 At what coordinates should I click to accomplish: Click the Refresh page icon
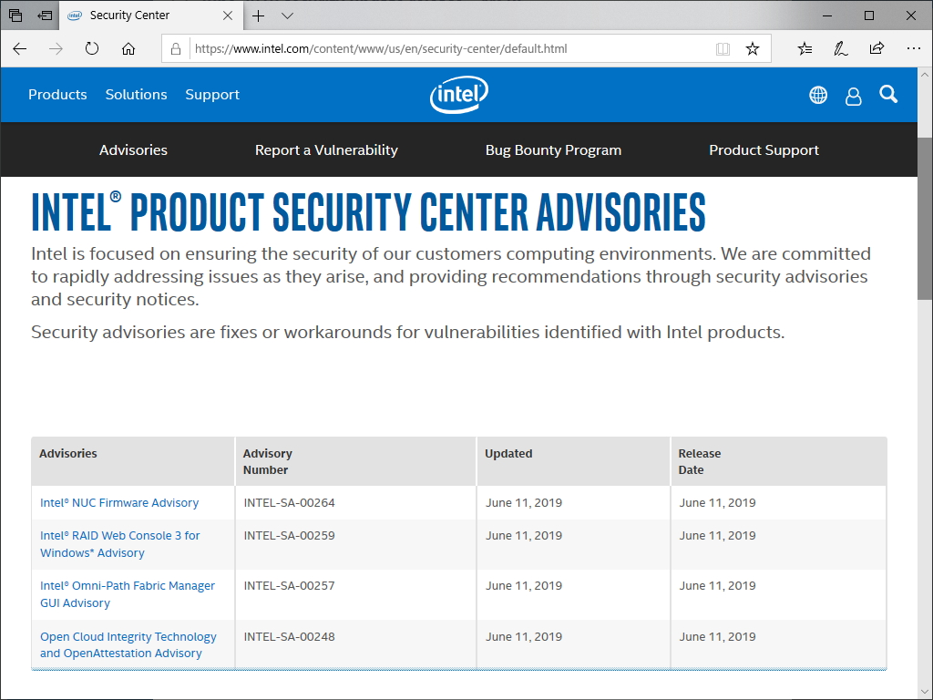coord(91,49)
